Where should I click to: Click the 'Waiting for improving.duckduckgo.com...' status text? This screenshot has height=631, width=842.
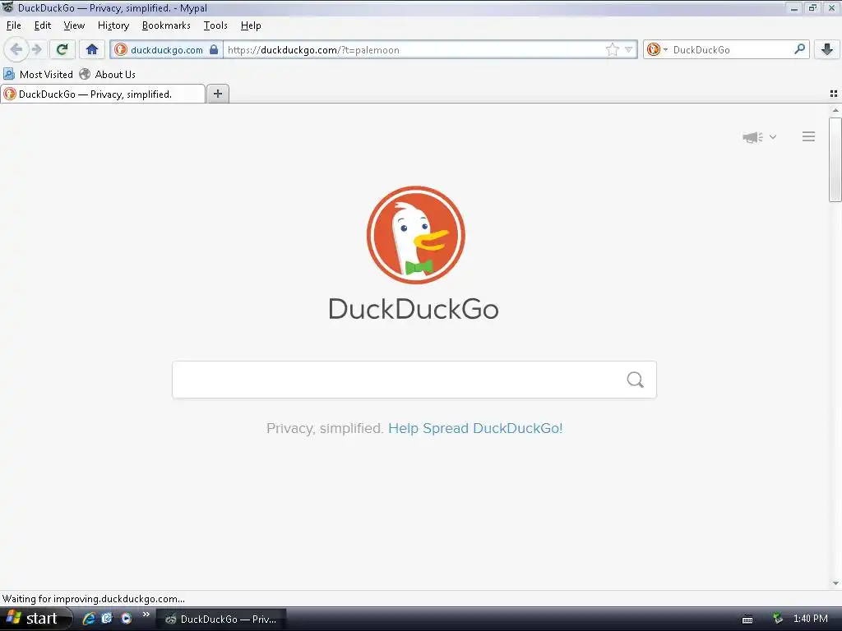(x=94, y=599)
